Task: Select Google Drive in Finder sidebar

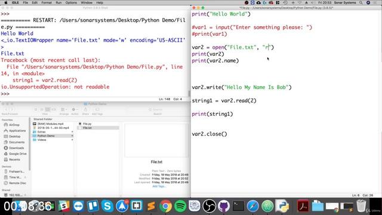Action: click(17, 154)
